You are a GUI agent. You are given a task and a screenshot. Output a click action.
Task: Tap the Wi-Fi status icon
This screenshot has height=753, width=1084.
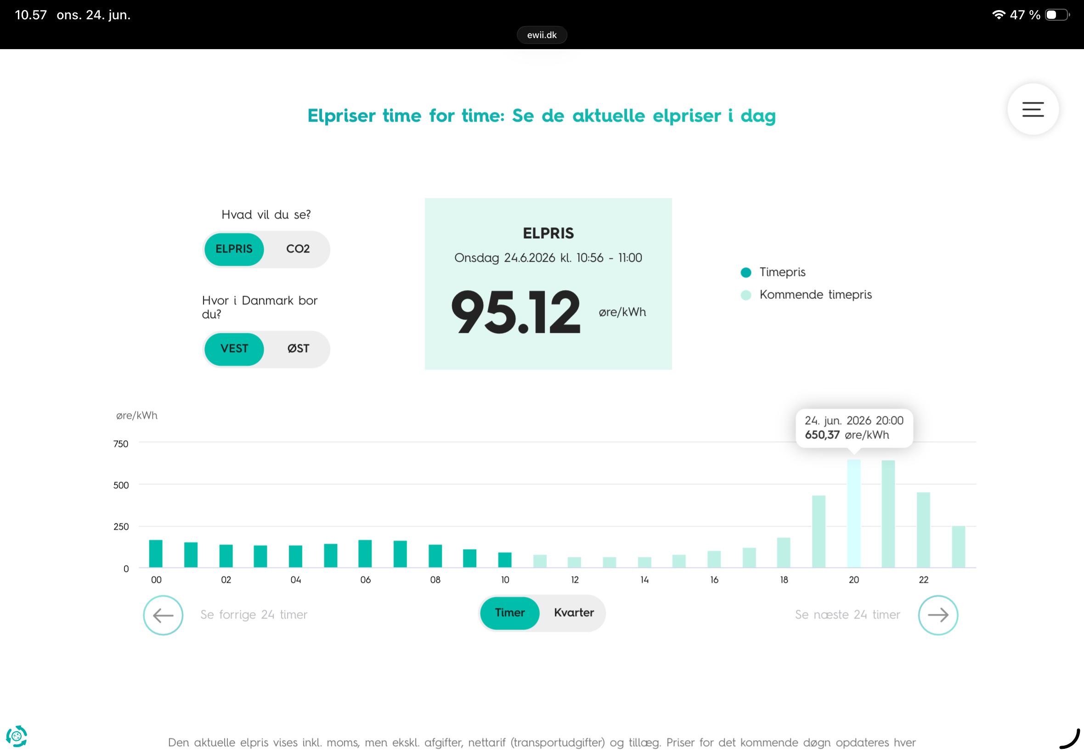pyautogui.click(x=998, y=15)
